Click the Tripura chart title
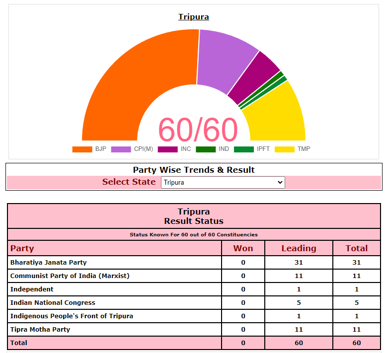This screenshot has height=353, width=385. point(194,17)
